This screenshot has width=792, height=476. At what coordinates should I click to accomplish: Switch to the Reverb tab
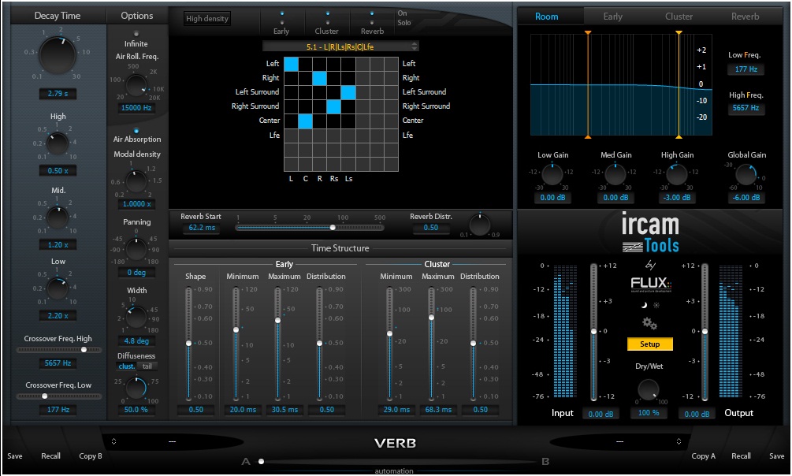coord(744,16)
